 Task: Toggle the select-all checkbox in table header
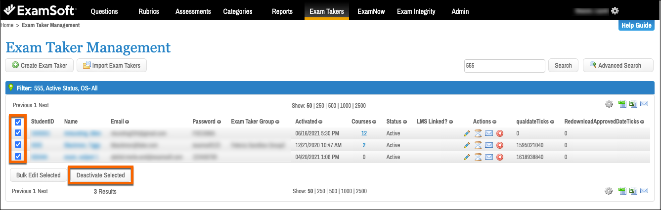pyautogui.click(x=18, y=122)
